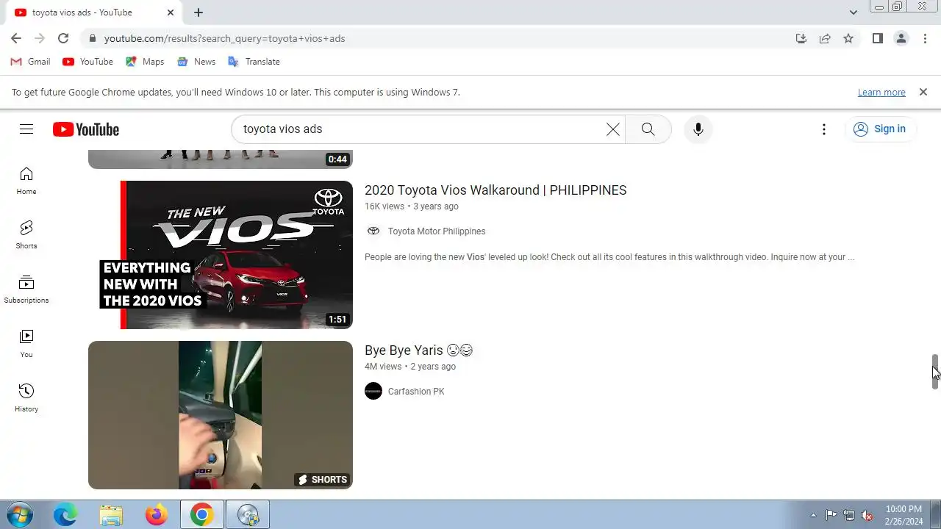Image resolution: width=941 pixels, height=529 pixels.
Task: Open Bye Bye Yaris video title
Action: pyautogui.click(x=419, y=350)
